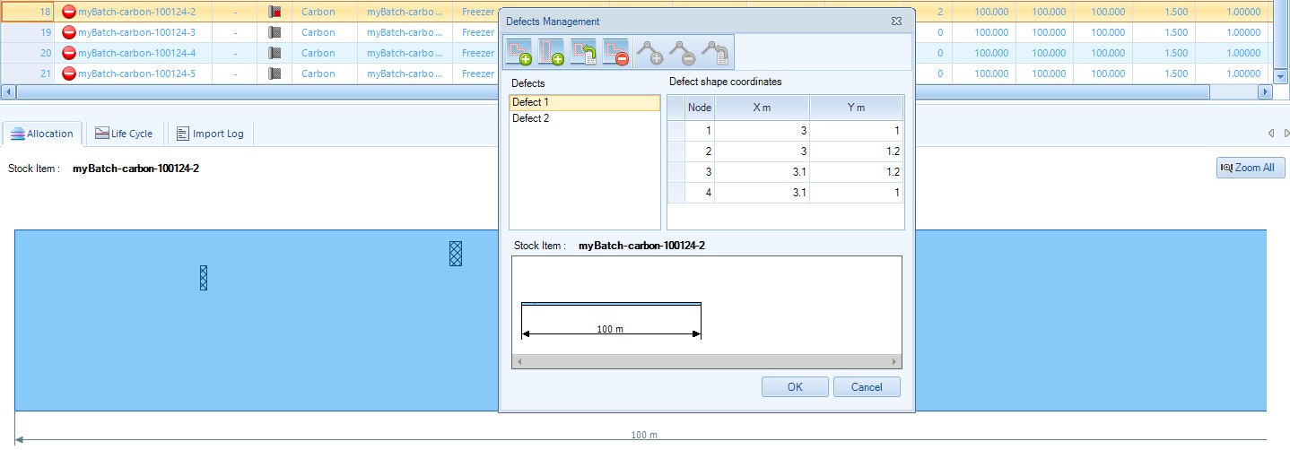Screen dimensions: 1290x450
Task: Click the red blocked icon in row 19
Action: 69,33
